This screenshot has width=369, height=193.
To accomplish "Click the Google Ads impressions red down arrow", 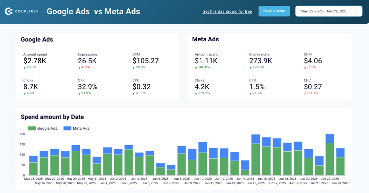I will pyautogui.click(x=79, y=68).
